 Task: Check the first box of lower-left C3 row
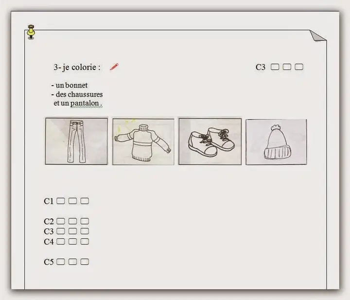coord(61,231)
